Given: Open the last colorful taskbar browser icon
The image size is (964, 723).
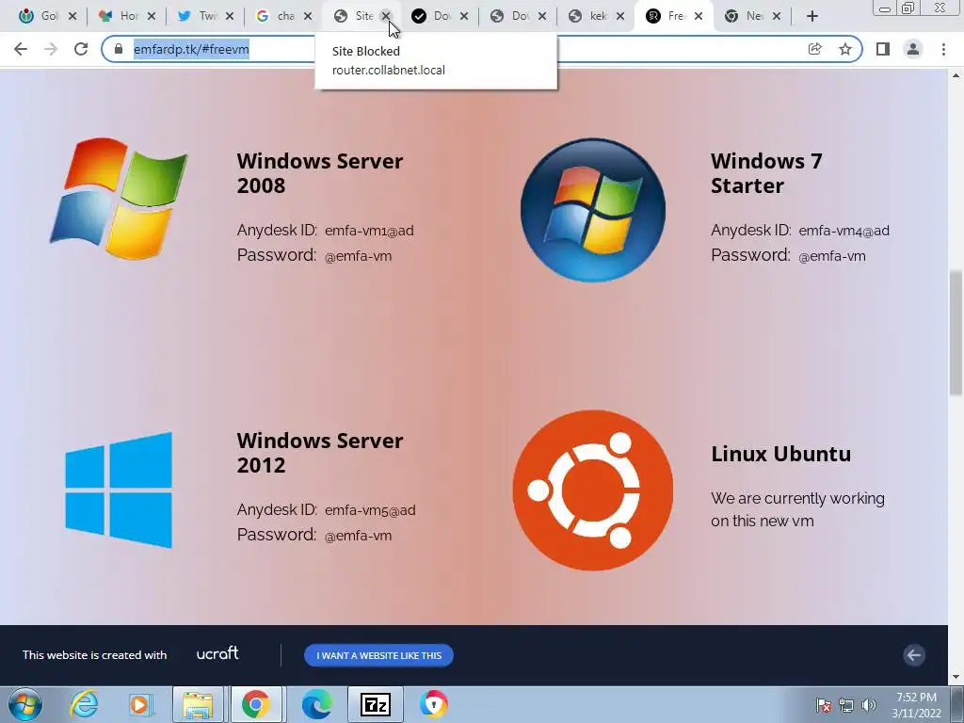Looking at the screenshot, I should [x=434, y=704].
